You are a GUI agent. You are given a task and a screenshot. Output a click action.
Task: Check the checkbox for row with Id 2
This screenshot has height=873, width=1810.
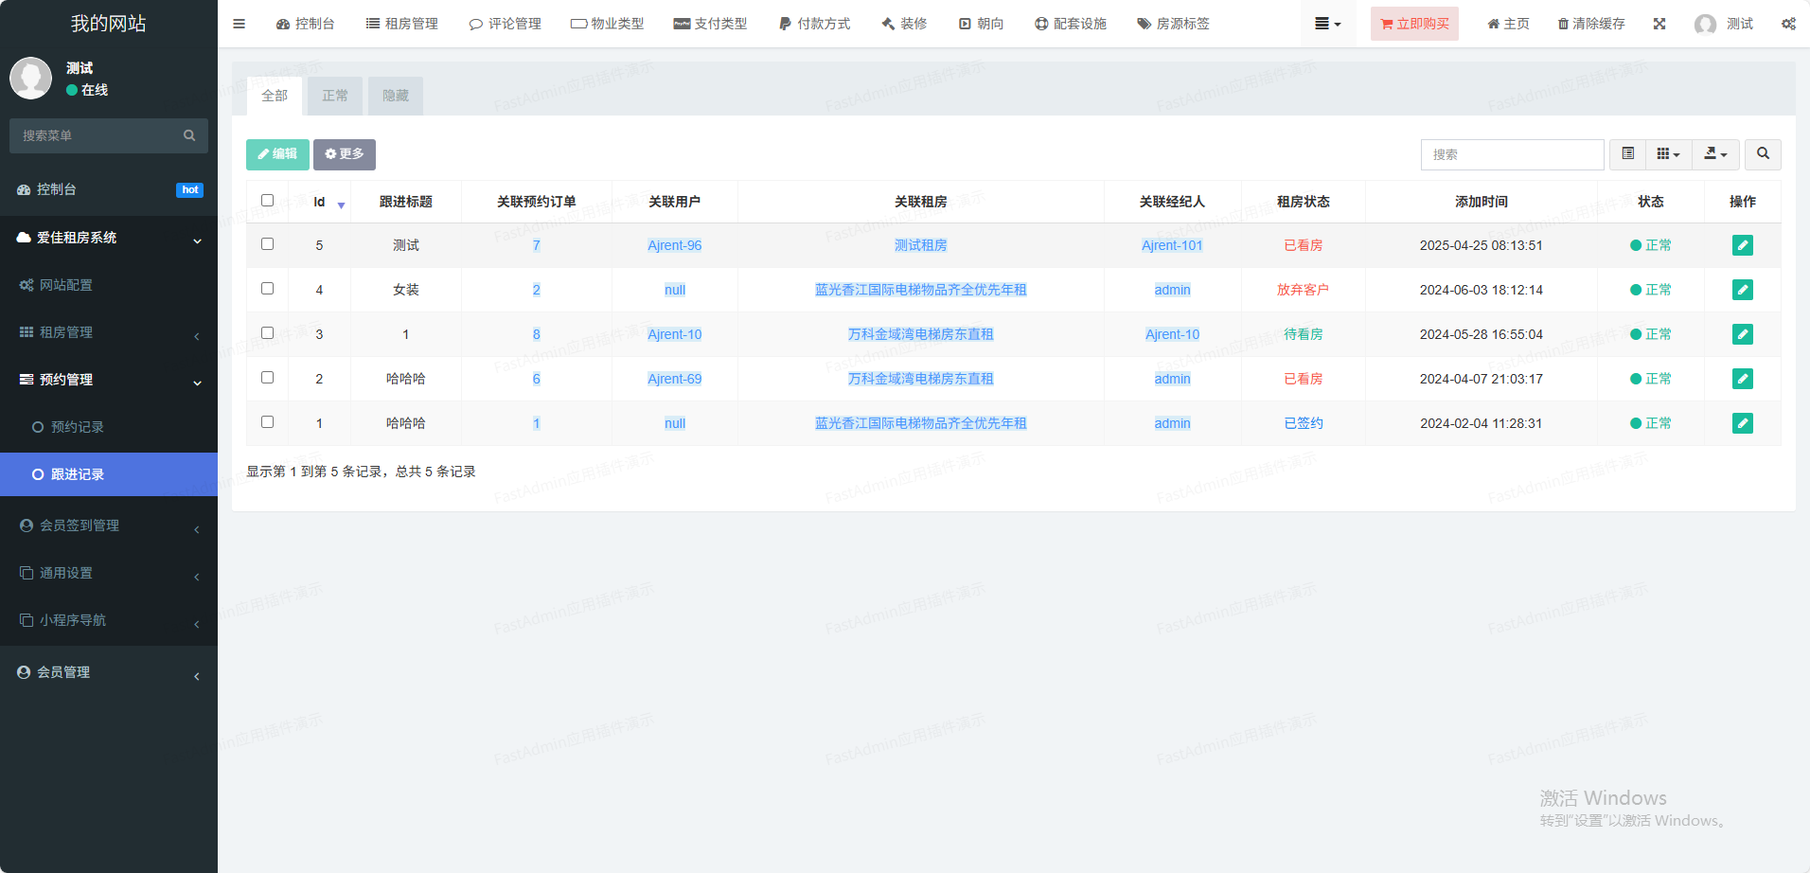[267, 378]
